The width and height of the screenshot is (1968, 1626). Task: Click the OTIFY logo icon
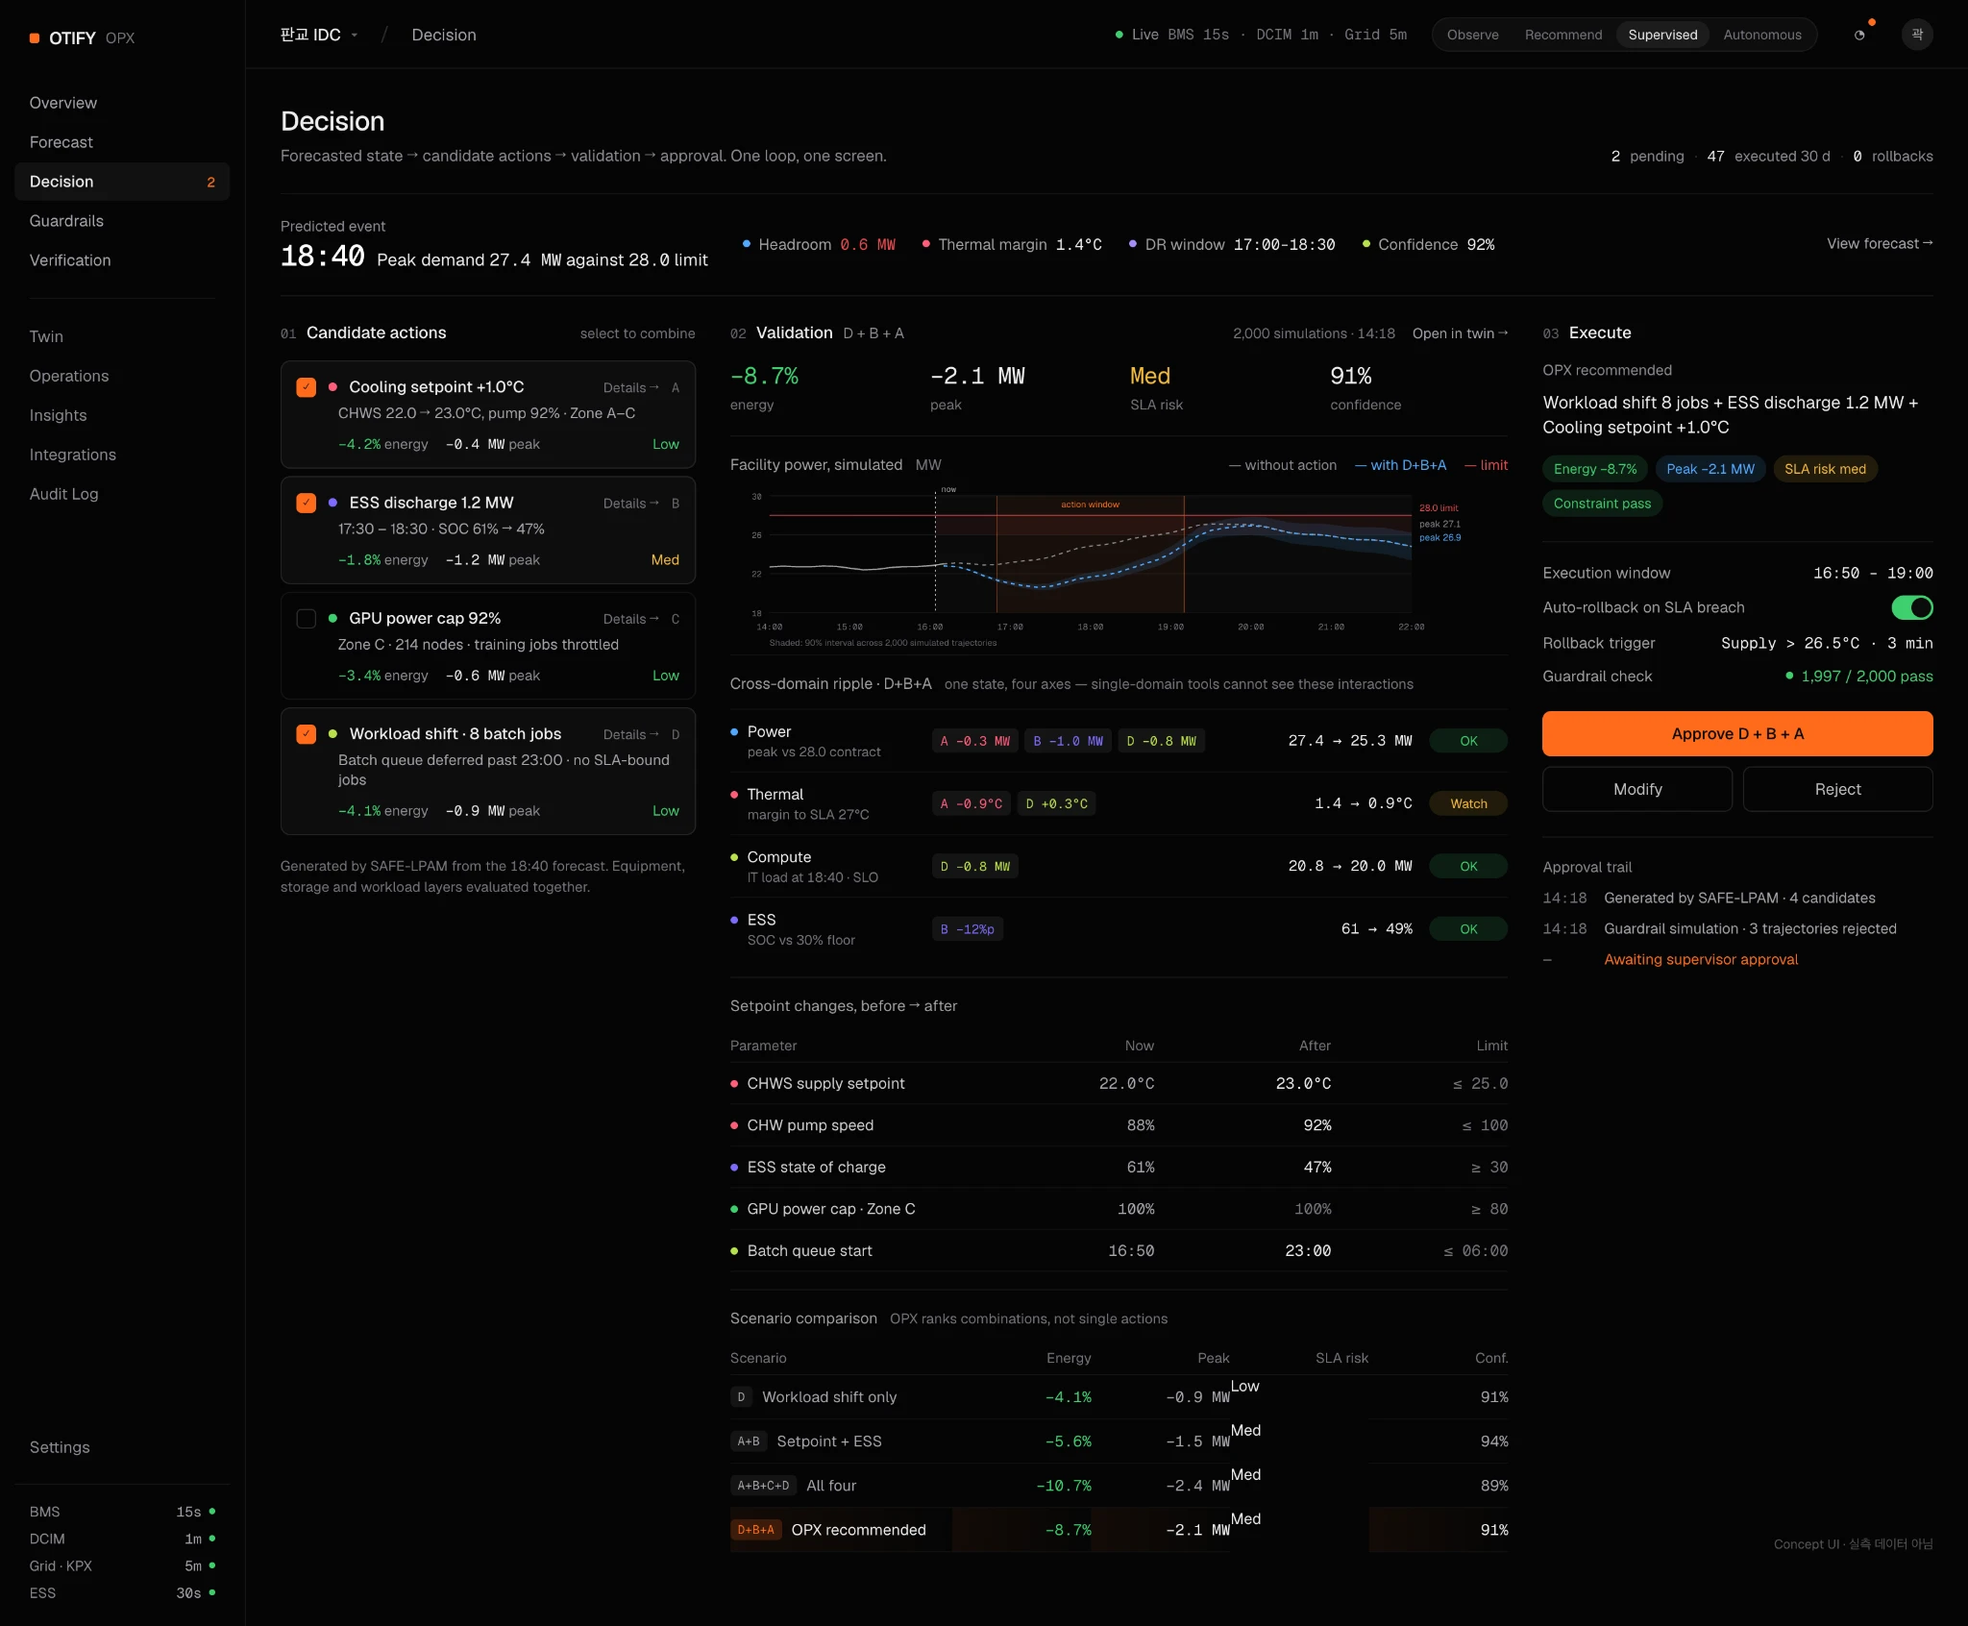[35, 38]
